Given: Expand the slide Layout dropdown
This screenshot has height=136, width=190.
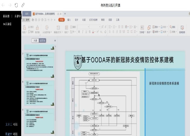Looking at the screenshot, I should pyautogui.click(x=67, y=32).
